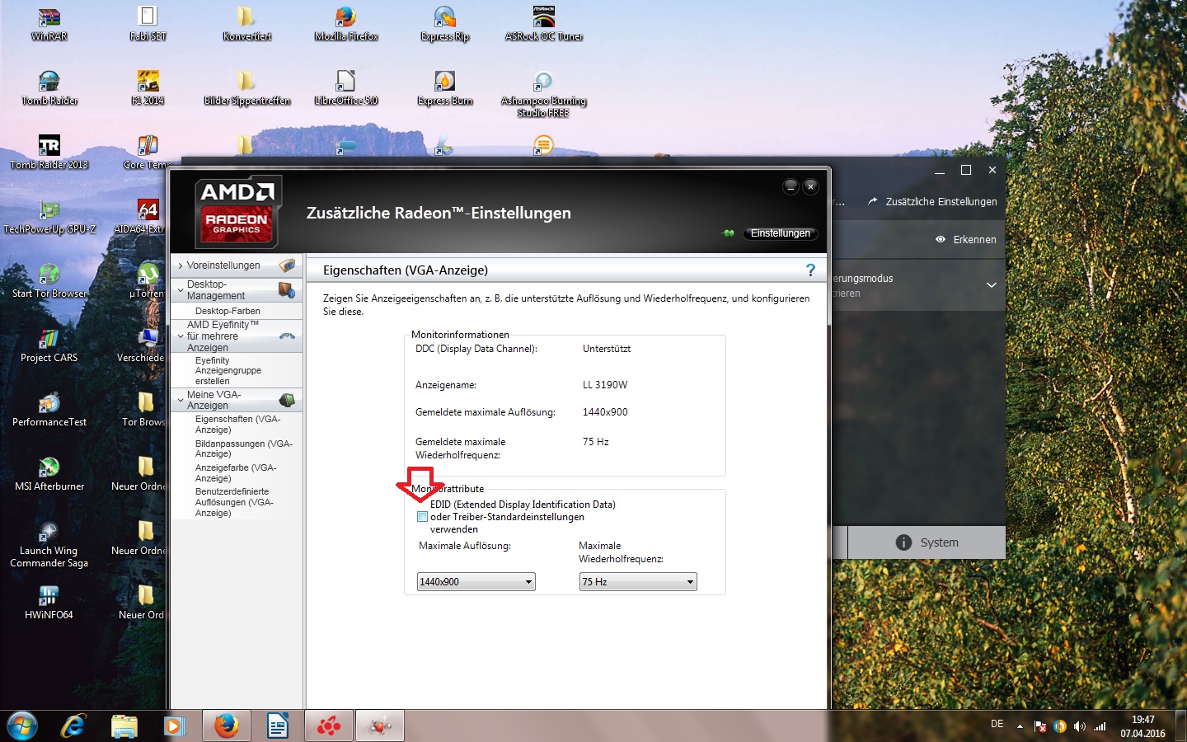This screenshot has width=1187, height=742.
Task: Show hidden system tray icons arrow
Action: [x=1020, y=726]
